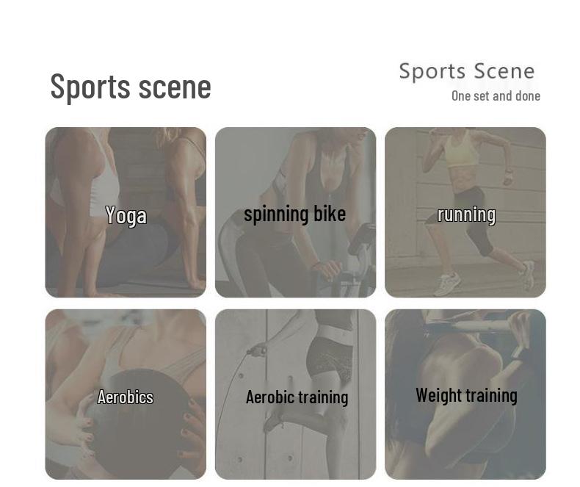The height and width of the screenshot is (487, 580).
Task: Click the jump rope handle in the image
Action: [257, 350]
